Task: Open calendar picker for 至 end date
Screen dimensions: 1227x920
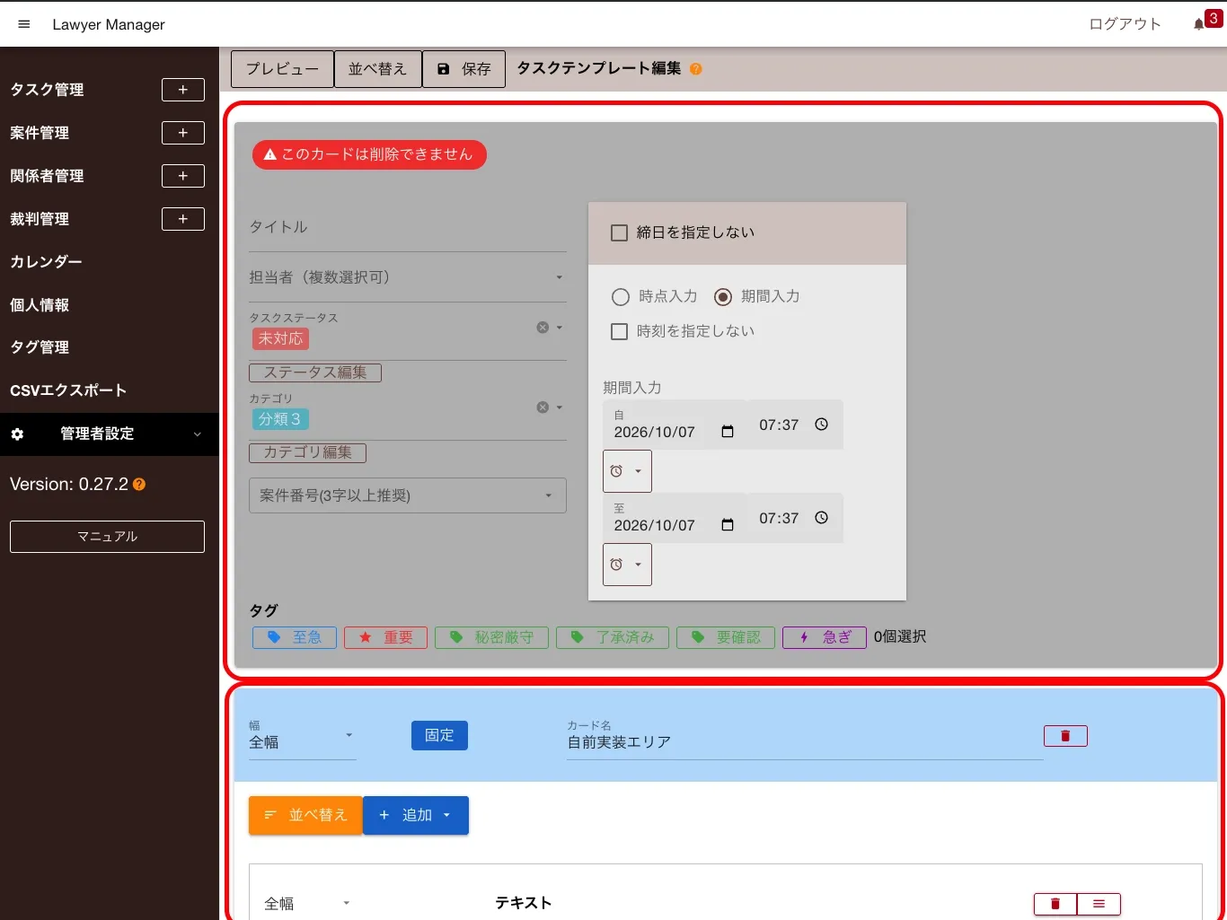Action: pos(728,525)
